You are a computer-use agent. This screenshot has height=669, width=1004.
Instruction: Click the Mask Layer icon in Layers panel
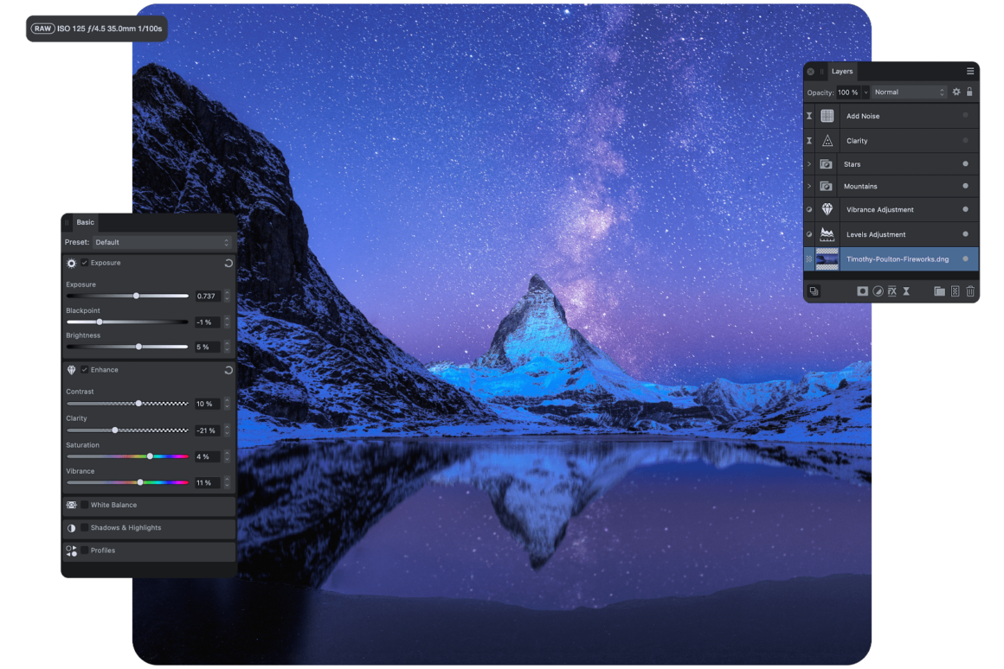[x=862, y=291]
